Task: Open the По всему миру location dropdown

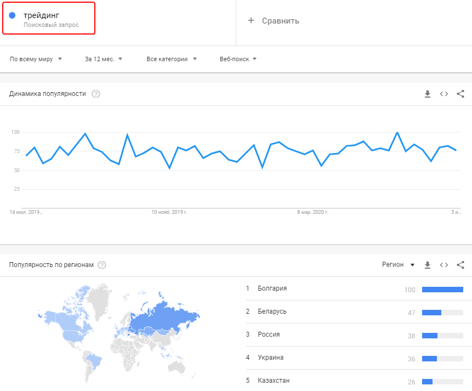Action: click(36, 59)
